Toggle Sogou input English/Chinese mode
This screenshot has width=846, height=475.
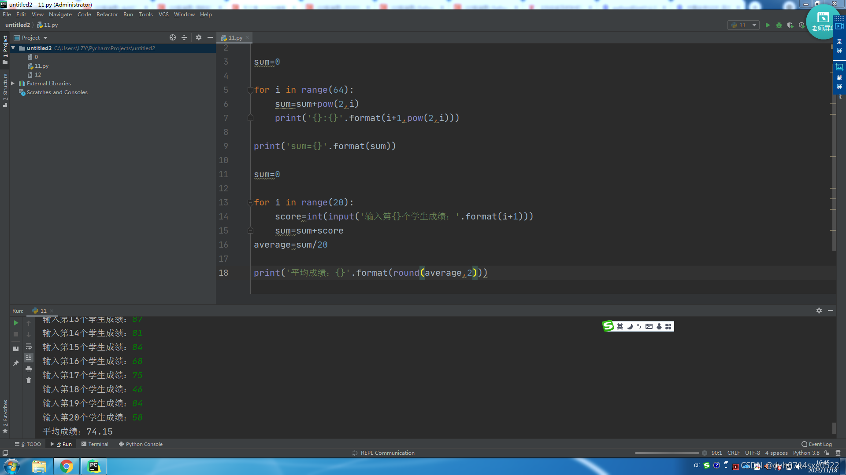click(x=620, y=326)
